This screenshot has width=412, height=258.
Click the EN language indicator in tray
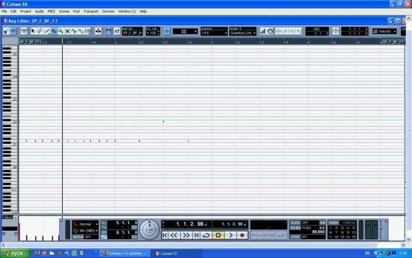click(367, 253)
